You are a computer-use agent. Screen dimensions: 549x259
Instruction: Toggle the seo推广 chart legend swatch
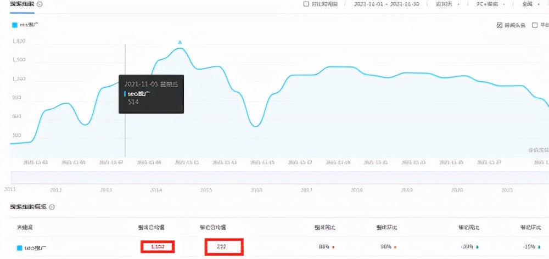(15, 25)
